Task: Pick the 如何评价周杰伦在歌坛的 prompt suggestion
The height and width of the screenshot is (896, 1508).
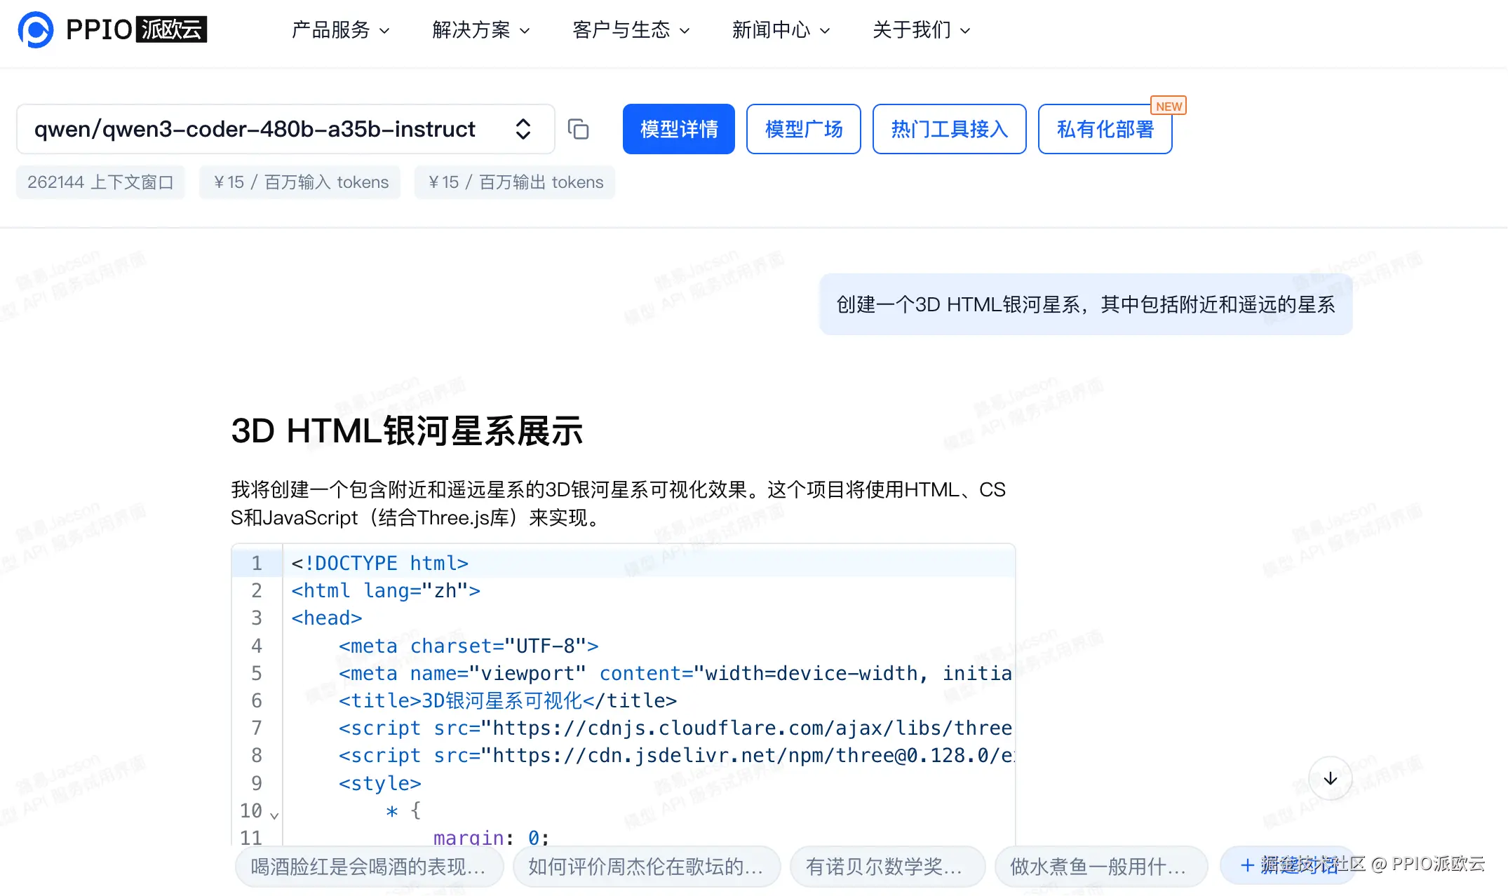Action: 646,867
